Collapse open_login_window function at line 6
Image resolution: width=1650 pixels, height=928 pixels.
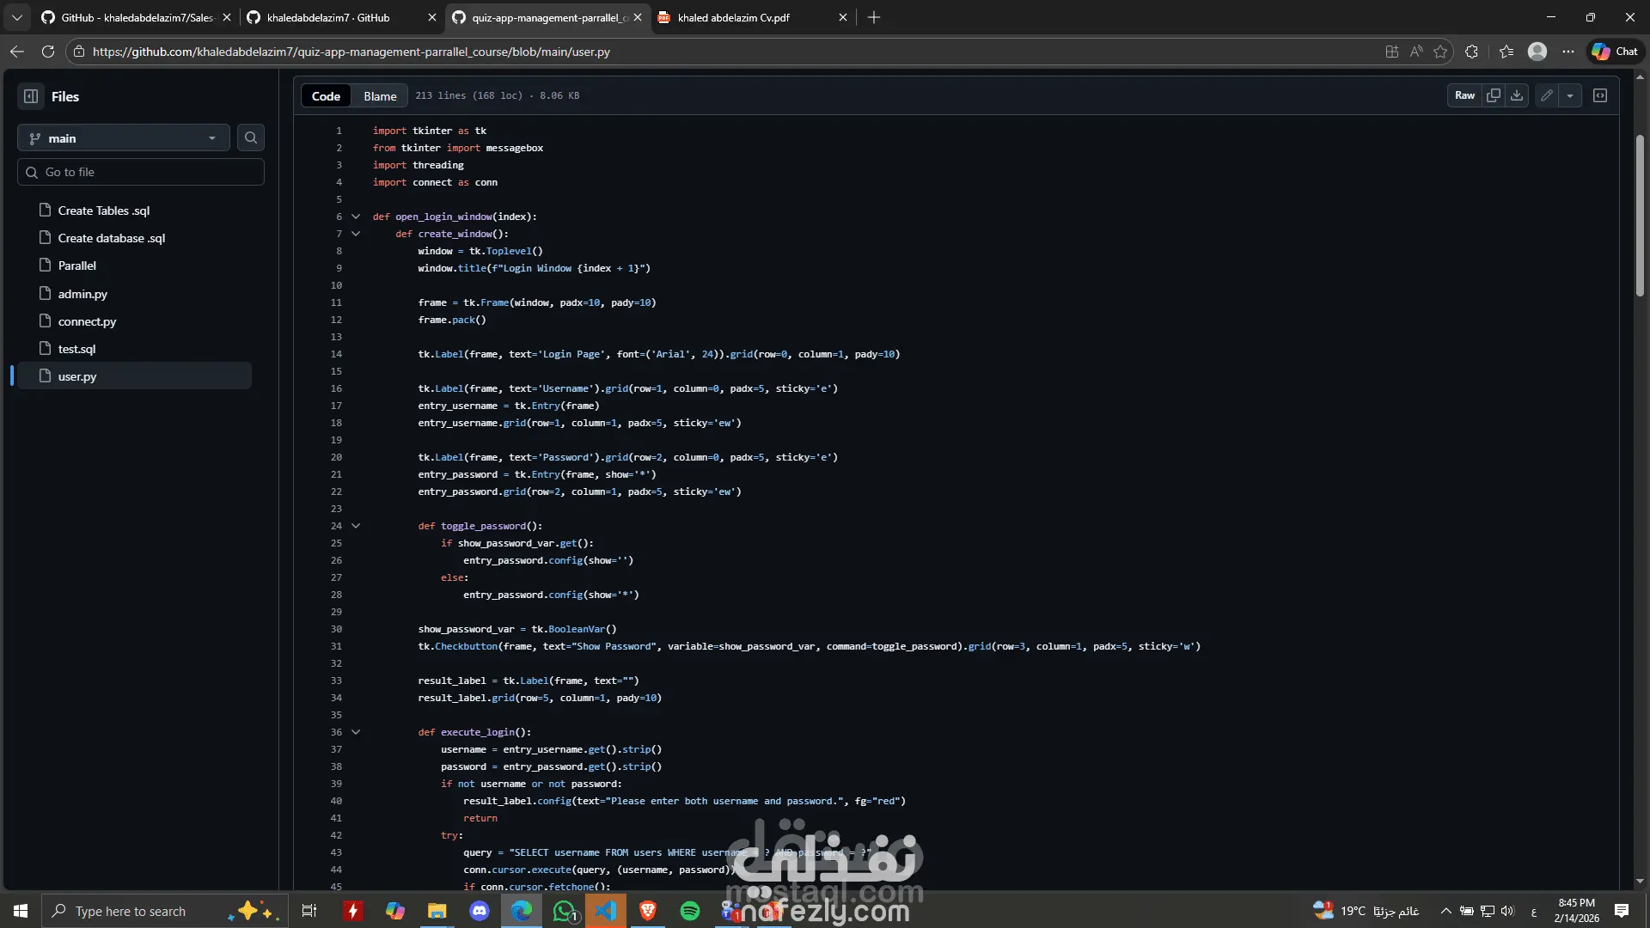point(356,217)
